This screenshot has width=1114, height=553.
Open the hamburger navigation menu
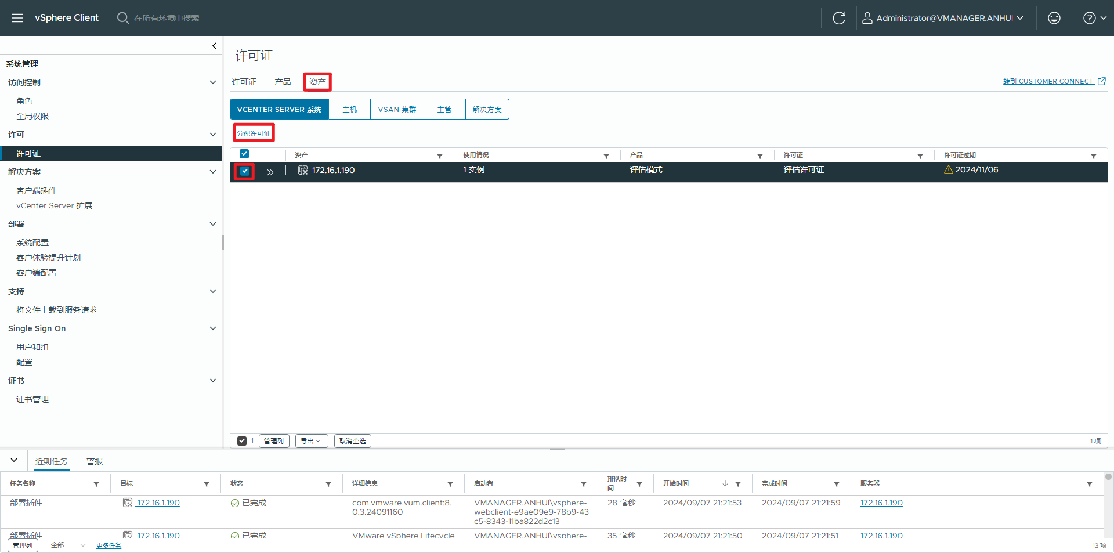[17, 18]
